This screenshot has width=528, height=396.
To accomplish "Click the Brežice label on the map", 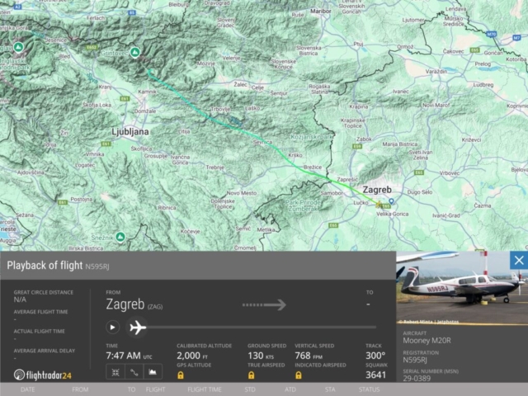I will 313,167.
